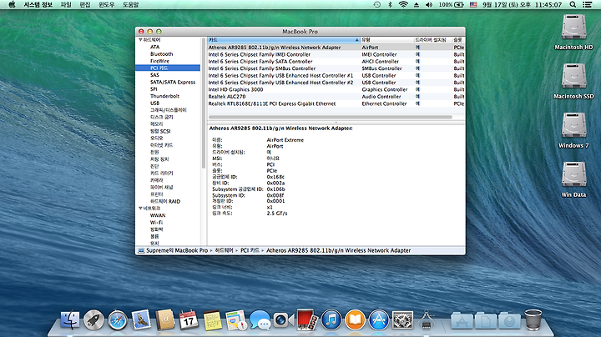
Task: Open iBooks orange book icon
Action: point(355,320)
